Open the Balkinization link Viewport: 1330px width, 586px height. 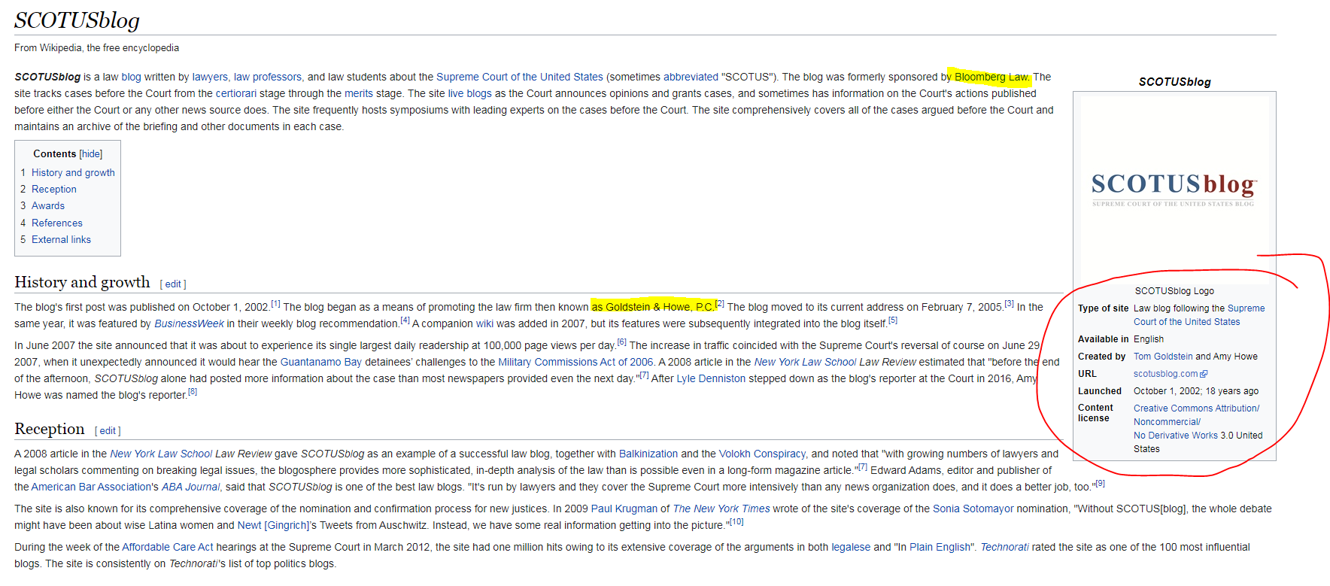[648, 454]
